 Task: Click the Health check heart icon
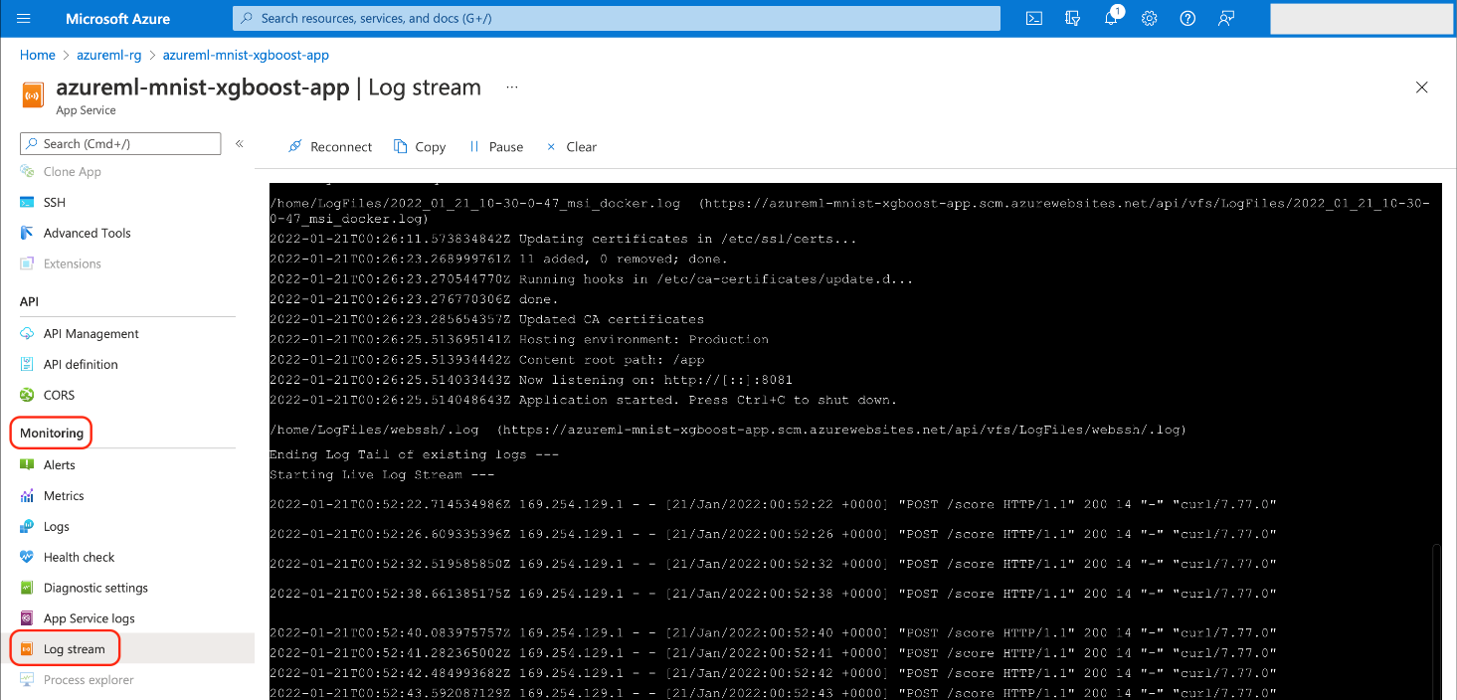[x=27, y=557]
